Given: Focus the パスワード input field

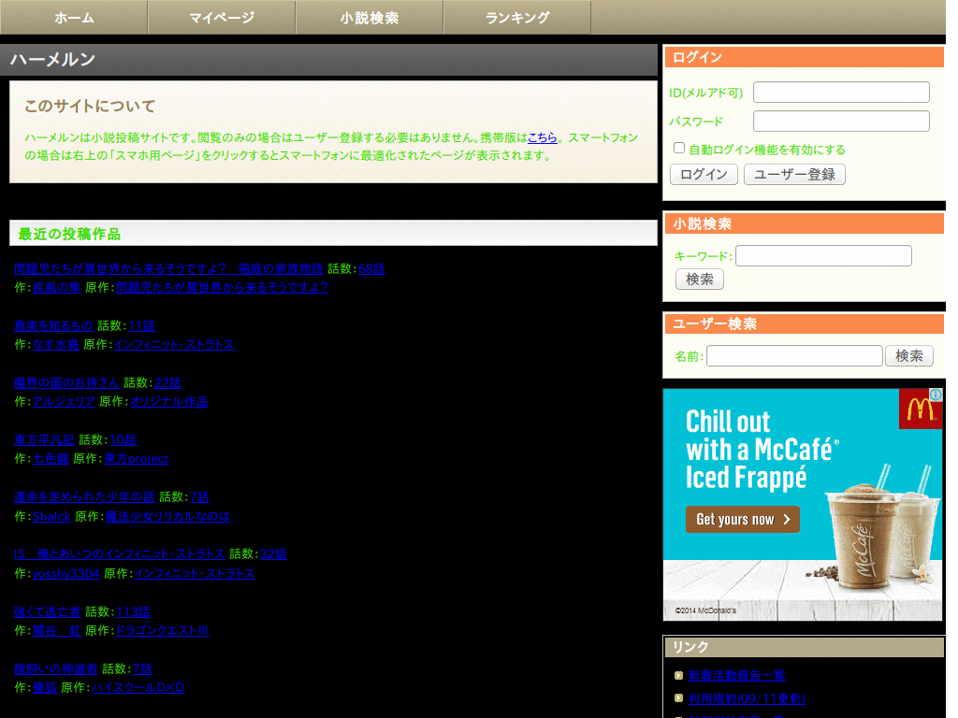Looking at the screenshot, I should 841,122.
